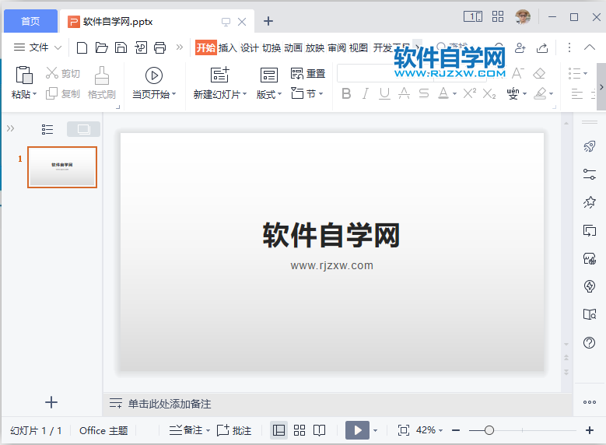This screenshot has height=445, width=606.
Task: Open the rocket icon in right sidebar
Action: (590, 146)
